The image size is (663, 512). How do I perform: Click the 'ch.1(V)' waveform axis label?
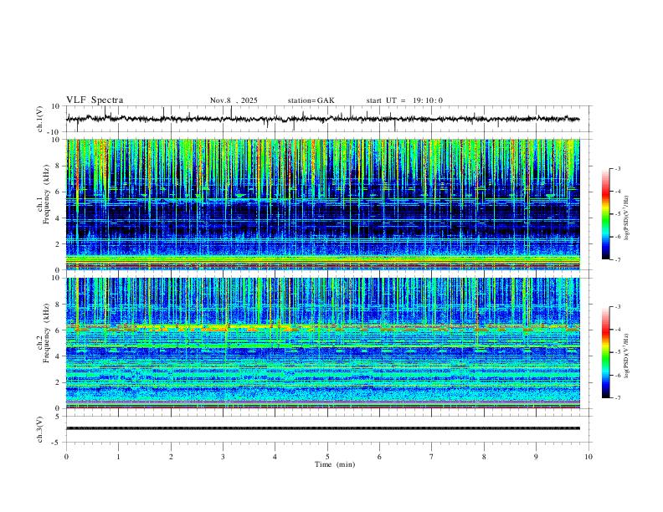40,119
